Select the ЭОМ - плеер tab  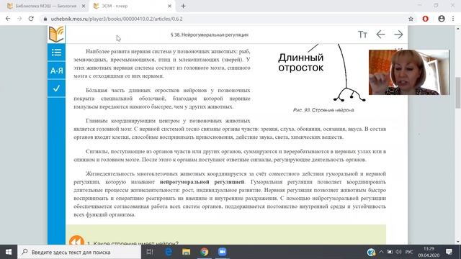click(x=133, y=6)
